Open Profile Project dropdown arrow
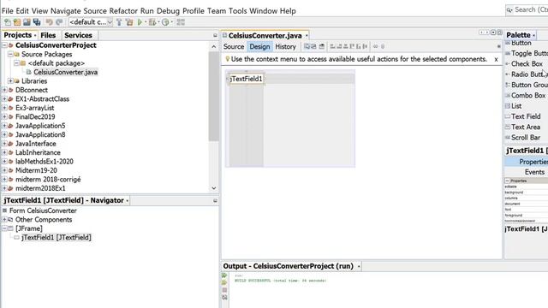Image resolution: width=548 pixels, height=308 pixels. (172, 22)
